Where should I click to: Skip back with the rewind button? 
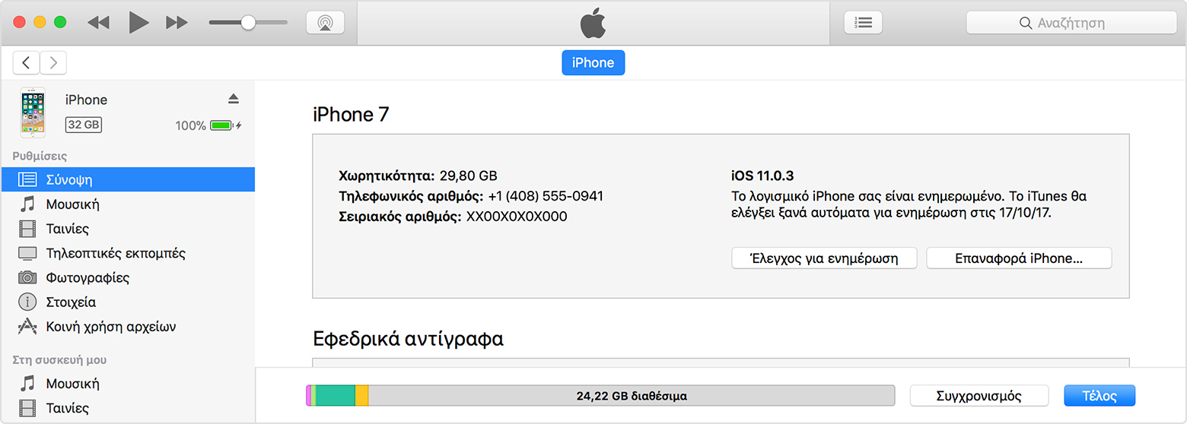click(98, 23)
